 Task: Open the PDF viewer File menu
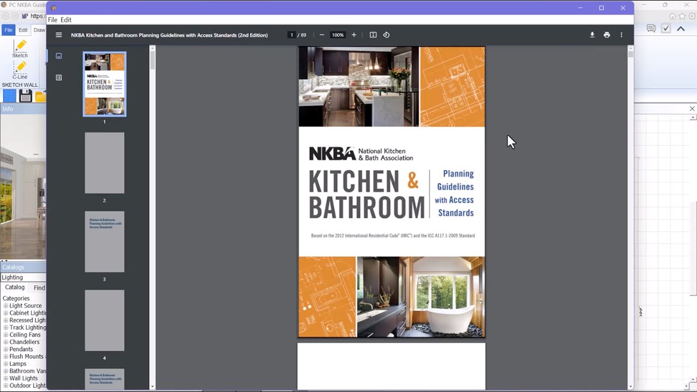[x=52, y=20]
